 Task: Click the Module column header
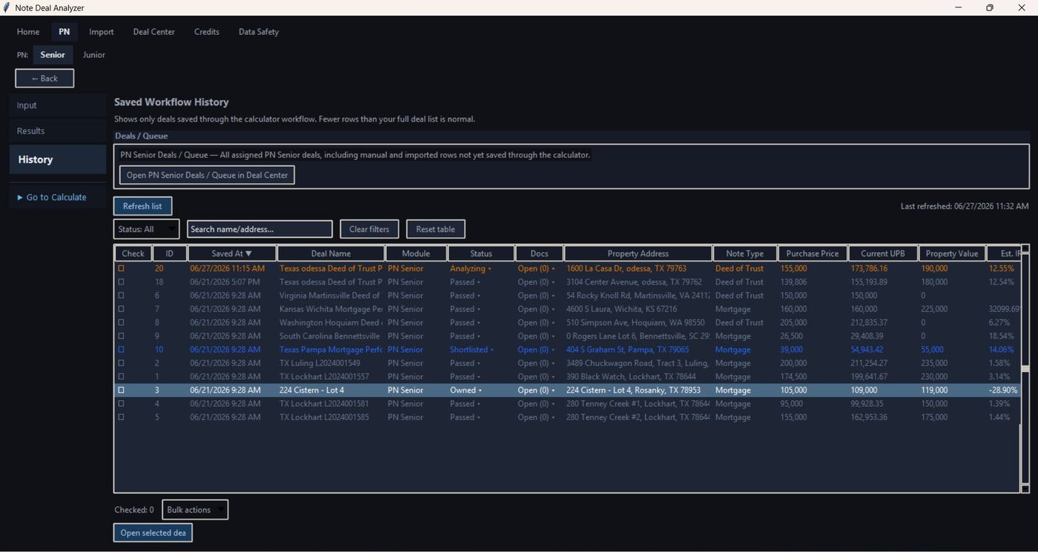415,253
